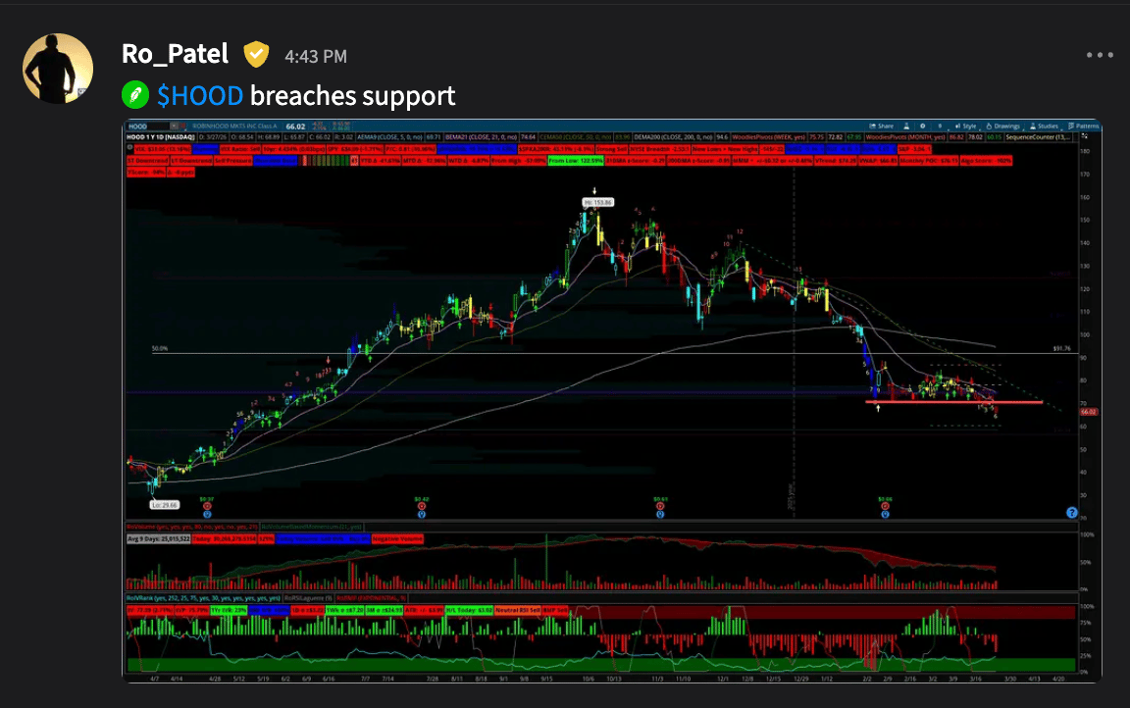Open chart settings gear icon
Screen dimensions: 1130x708
pyautogui.click(x=922, y=126)
